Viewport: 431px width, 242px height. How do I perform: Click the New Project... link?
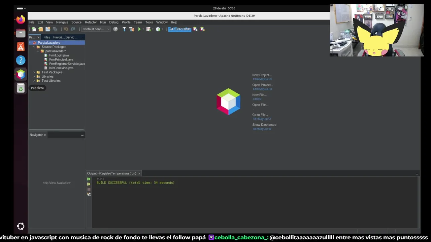262,75
